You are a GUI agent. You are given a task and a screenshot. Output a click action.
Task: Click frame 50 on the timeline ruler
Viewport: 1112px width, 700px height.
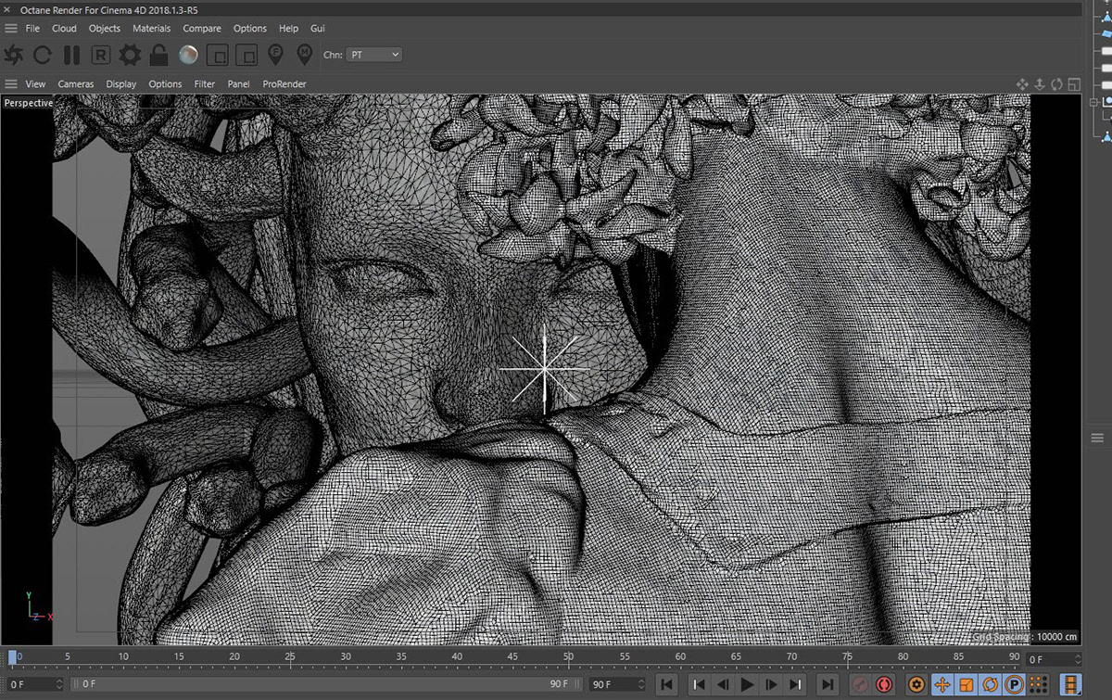(568, 657)
